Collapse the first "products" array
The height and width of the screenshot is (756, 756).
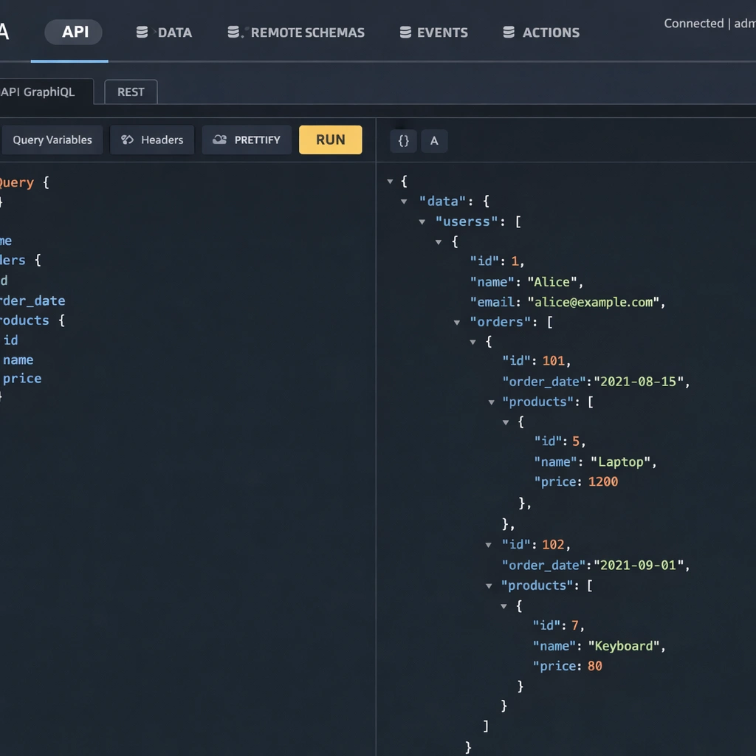491,402
